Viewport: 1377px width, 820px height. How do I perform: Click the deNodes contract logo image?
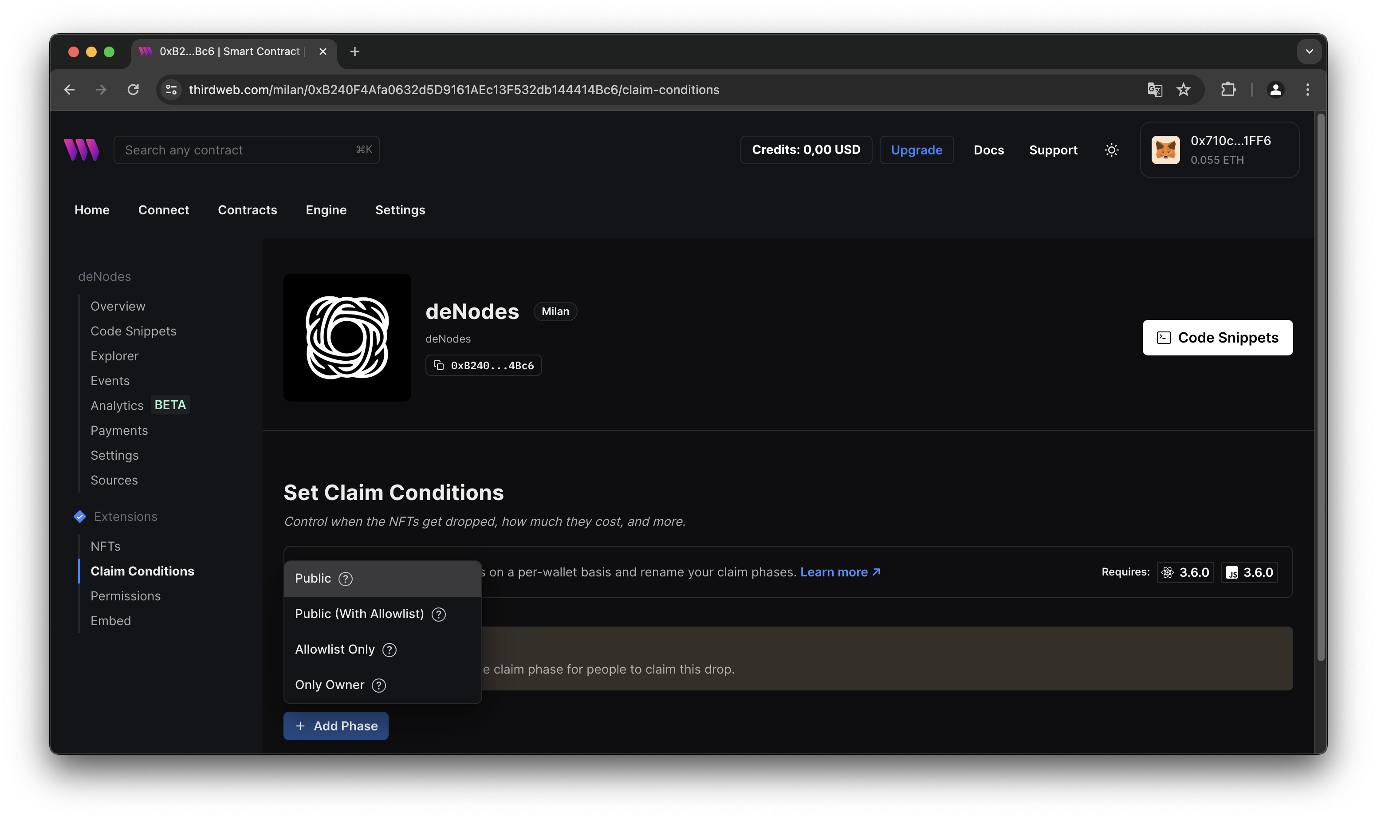click(347, 338)
